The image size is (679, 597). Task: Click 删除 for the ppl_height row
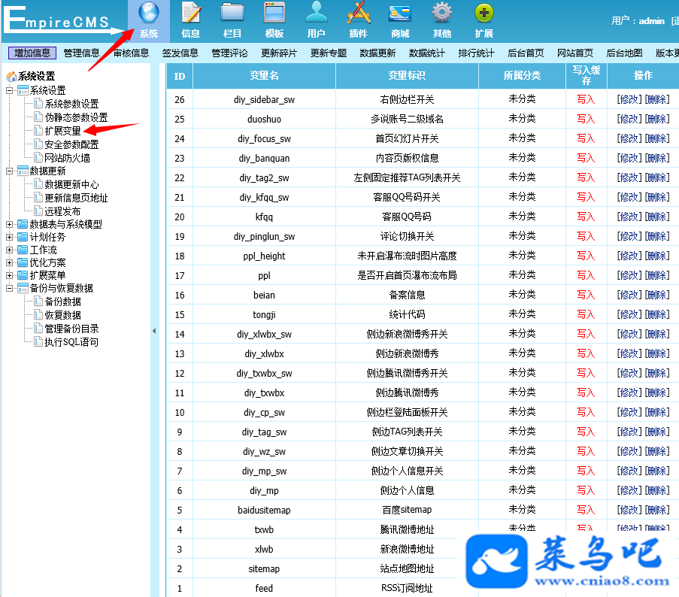tap(657, 256)
